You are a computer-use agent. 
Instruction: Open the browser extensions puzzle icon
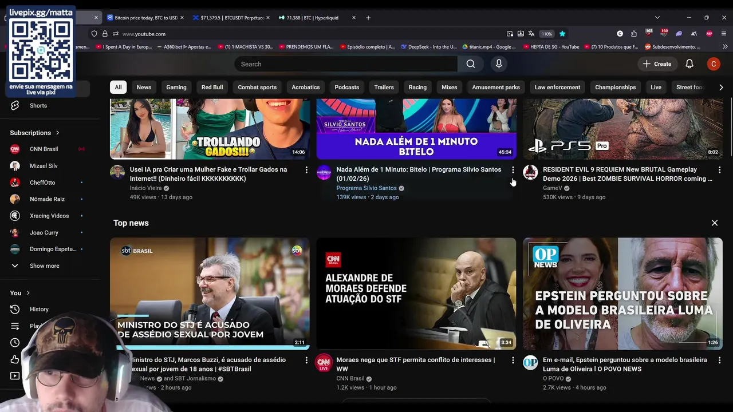634,34
